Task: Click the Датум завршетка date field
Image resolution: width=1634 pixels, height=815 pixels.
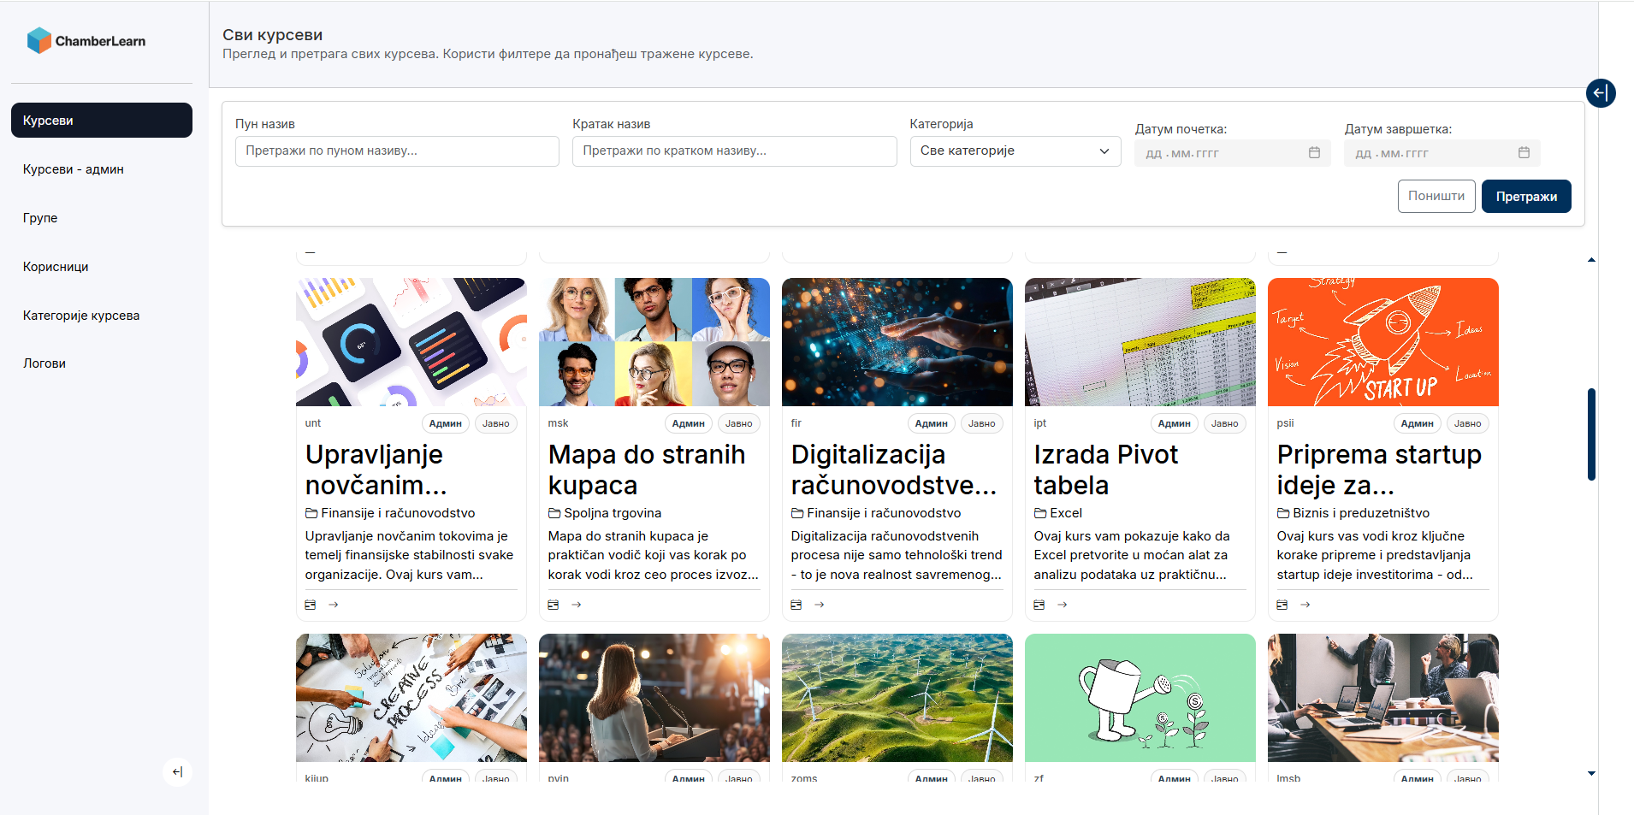Action: coord(1442,153)
